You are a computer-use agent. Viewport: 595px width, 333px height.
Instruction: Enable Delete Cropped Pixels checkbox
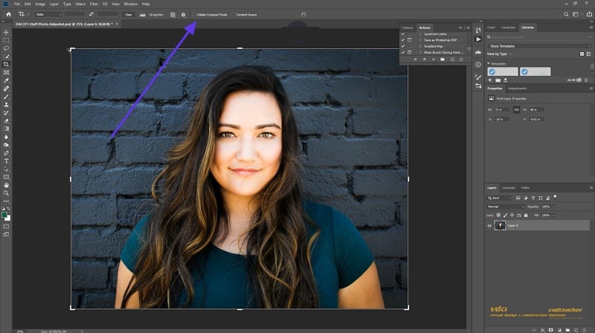pyautogui.click(x=194, y=14)
